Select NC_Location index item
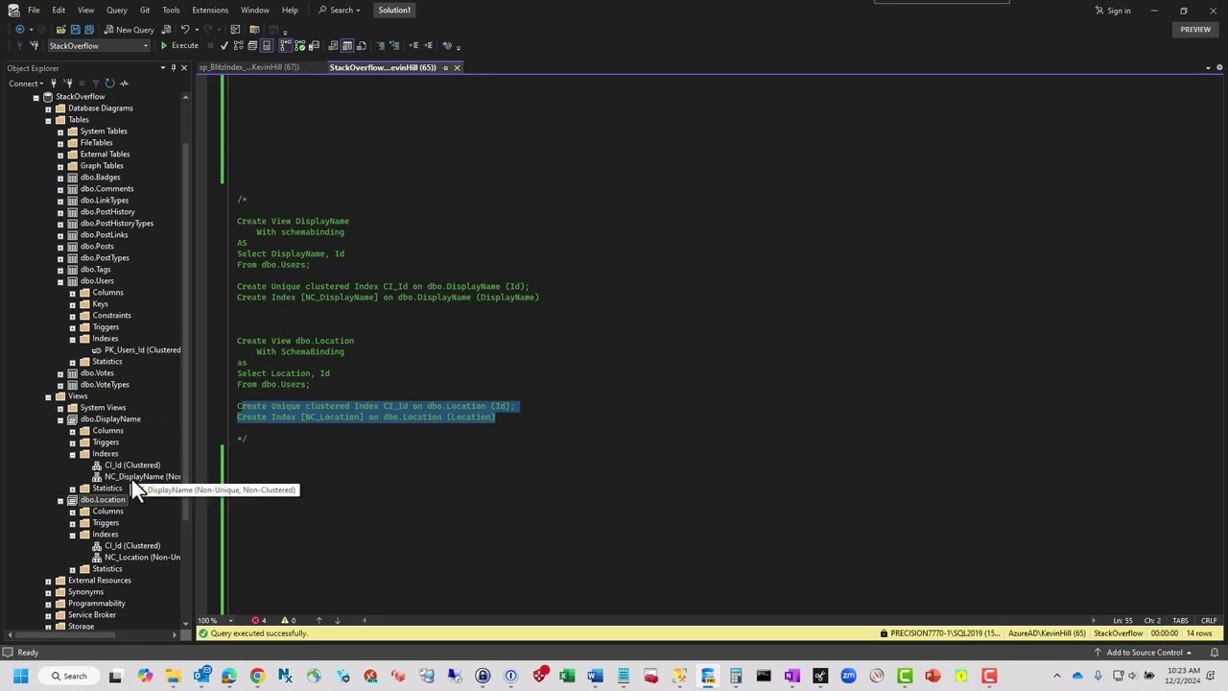The height and width of the screenshot is (691, 1228). (142, 557)
